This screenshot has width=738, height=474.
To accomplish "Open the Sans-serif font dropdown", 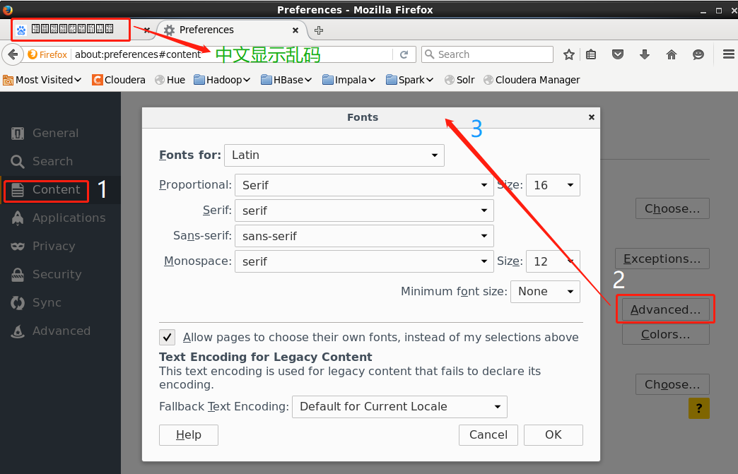I will pos(364,236).
